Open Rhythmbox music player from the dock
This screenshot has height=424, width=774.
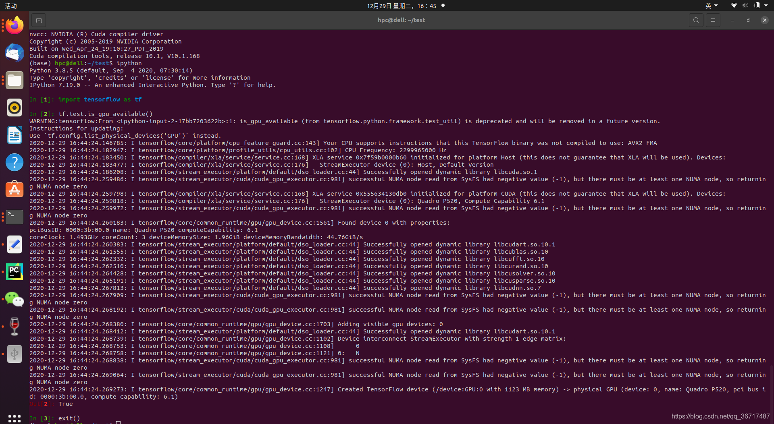coord(15,108)
